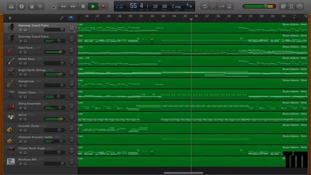Toggle the track header filter button
This screenshot has width=311, height=175.
(71, 18)
